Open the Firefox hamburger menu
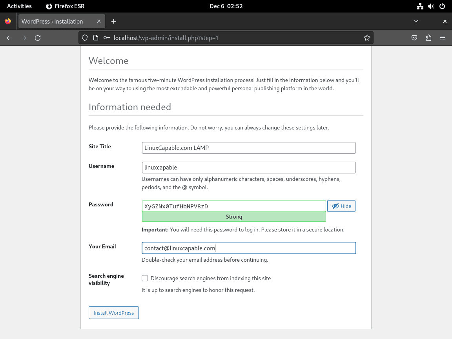Viewport: 452px width, 339px height. 443,38
